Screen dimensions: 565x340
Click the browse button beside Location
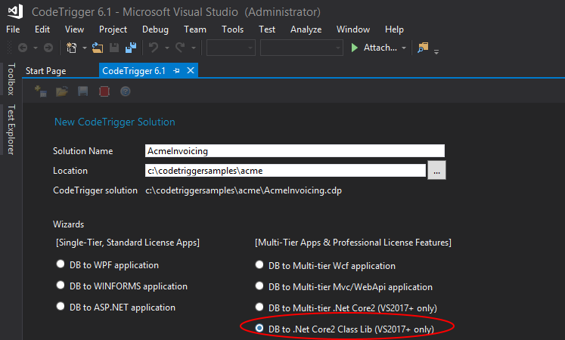[x=436, y=171]
